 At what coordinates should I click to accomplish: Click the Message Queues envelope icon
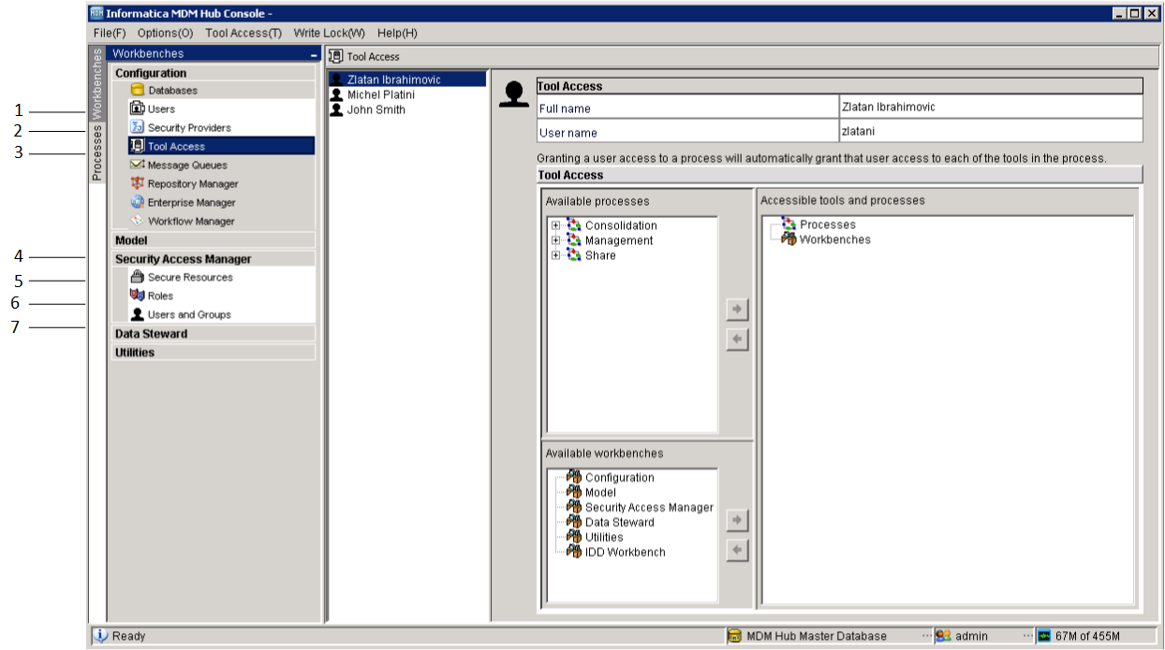coord(137,165)
